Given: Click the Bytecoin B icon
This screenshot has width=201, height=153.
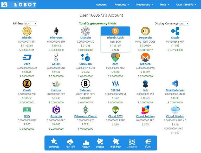Looking at the screenshot, I should pyautogui.click(x=86, y=83).
